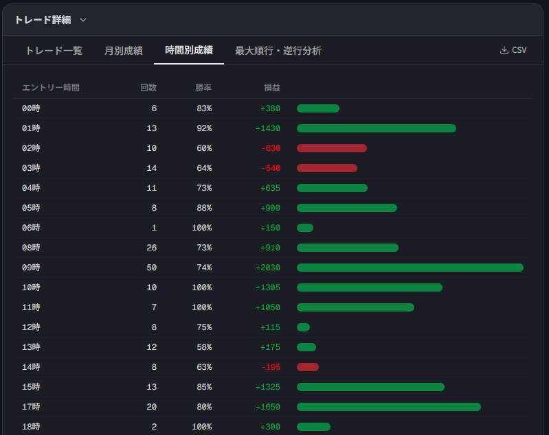This screenshot has width=549, height=435.
Task: Click the 20 trade count cell
Action: coord(152,408)
